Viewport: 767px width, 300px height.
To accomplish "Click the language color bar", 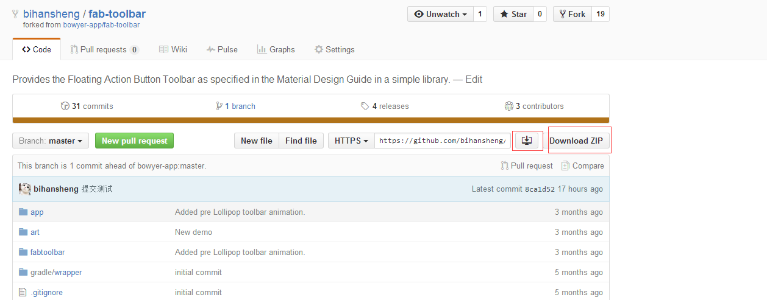I will (x=311, y=120).
